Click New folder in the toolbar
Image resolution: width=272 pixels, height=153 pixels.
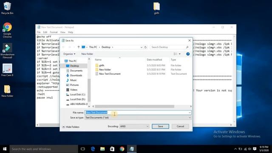(87, 54)
